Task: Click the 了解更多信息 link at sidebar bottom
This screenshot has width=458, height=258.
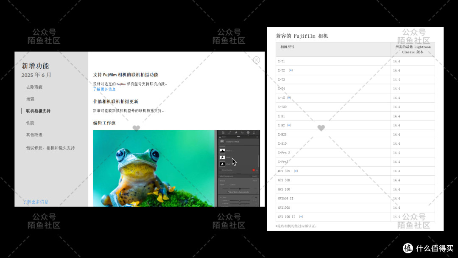Action: pos(36,202)
